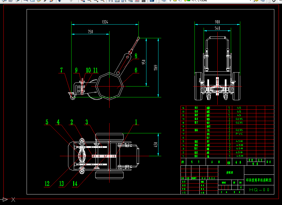Pick part balloon number 7
Screen dimensions: 282x205
coord(61,70)
